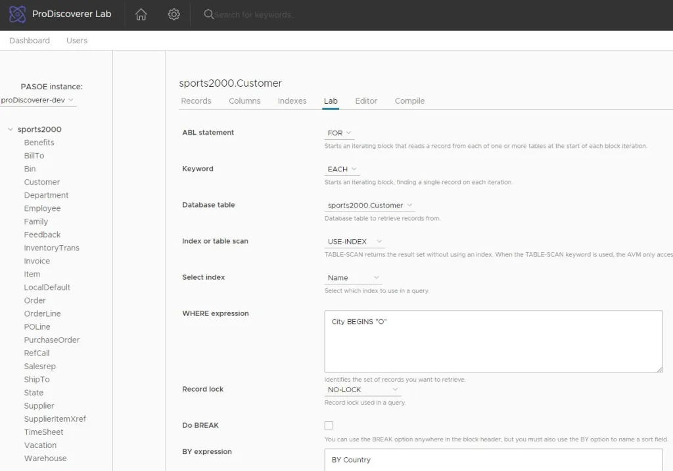The width and height of the screenshot is (673, 471).
Task: Change the NO-LOCK record lock dropdown
Action: click(362, 390)
